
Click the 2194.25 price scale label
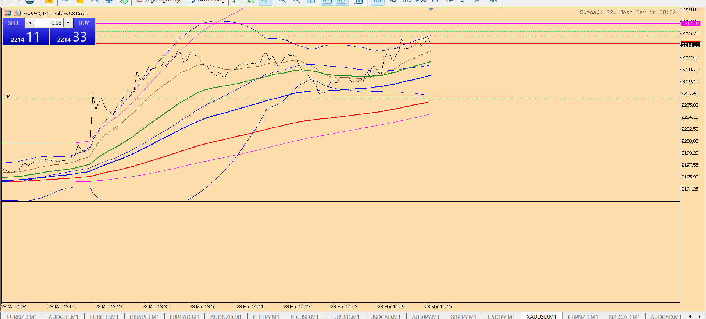point(690,189)
